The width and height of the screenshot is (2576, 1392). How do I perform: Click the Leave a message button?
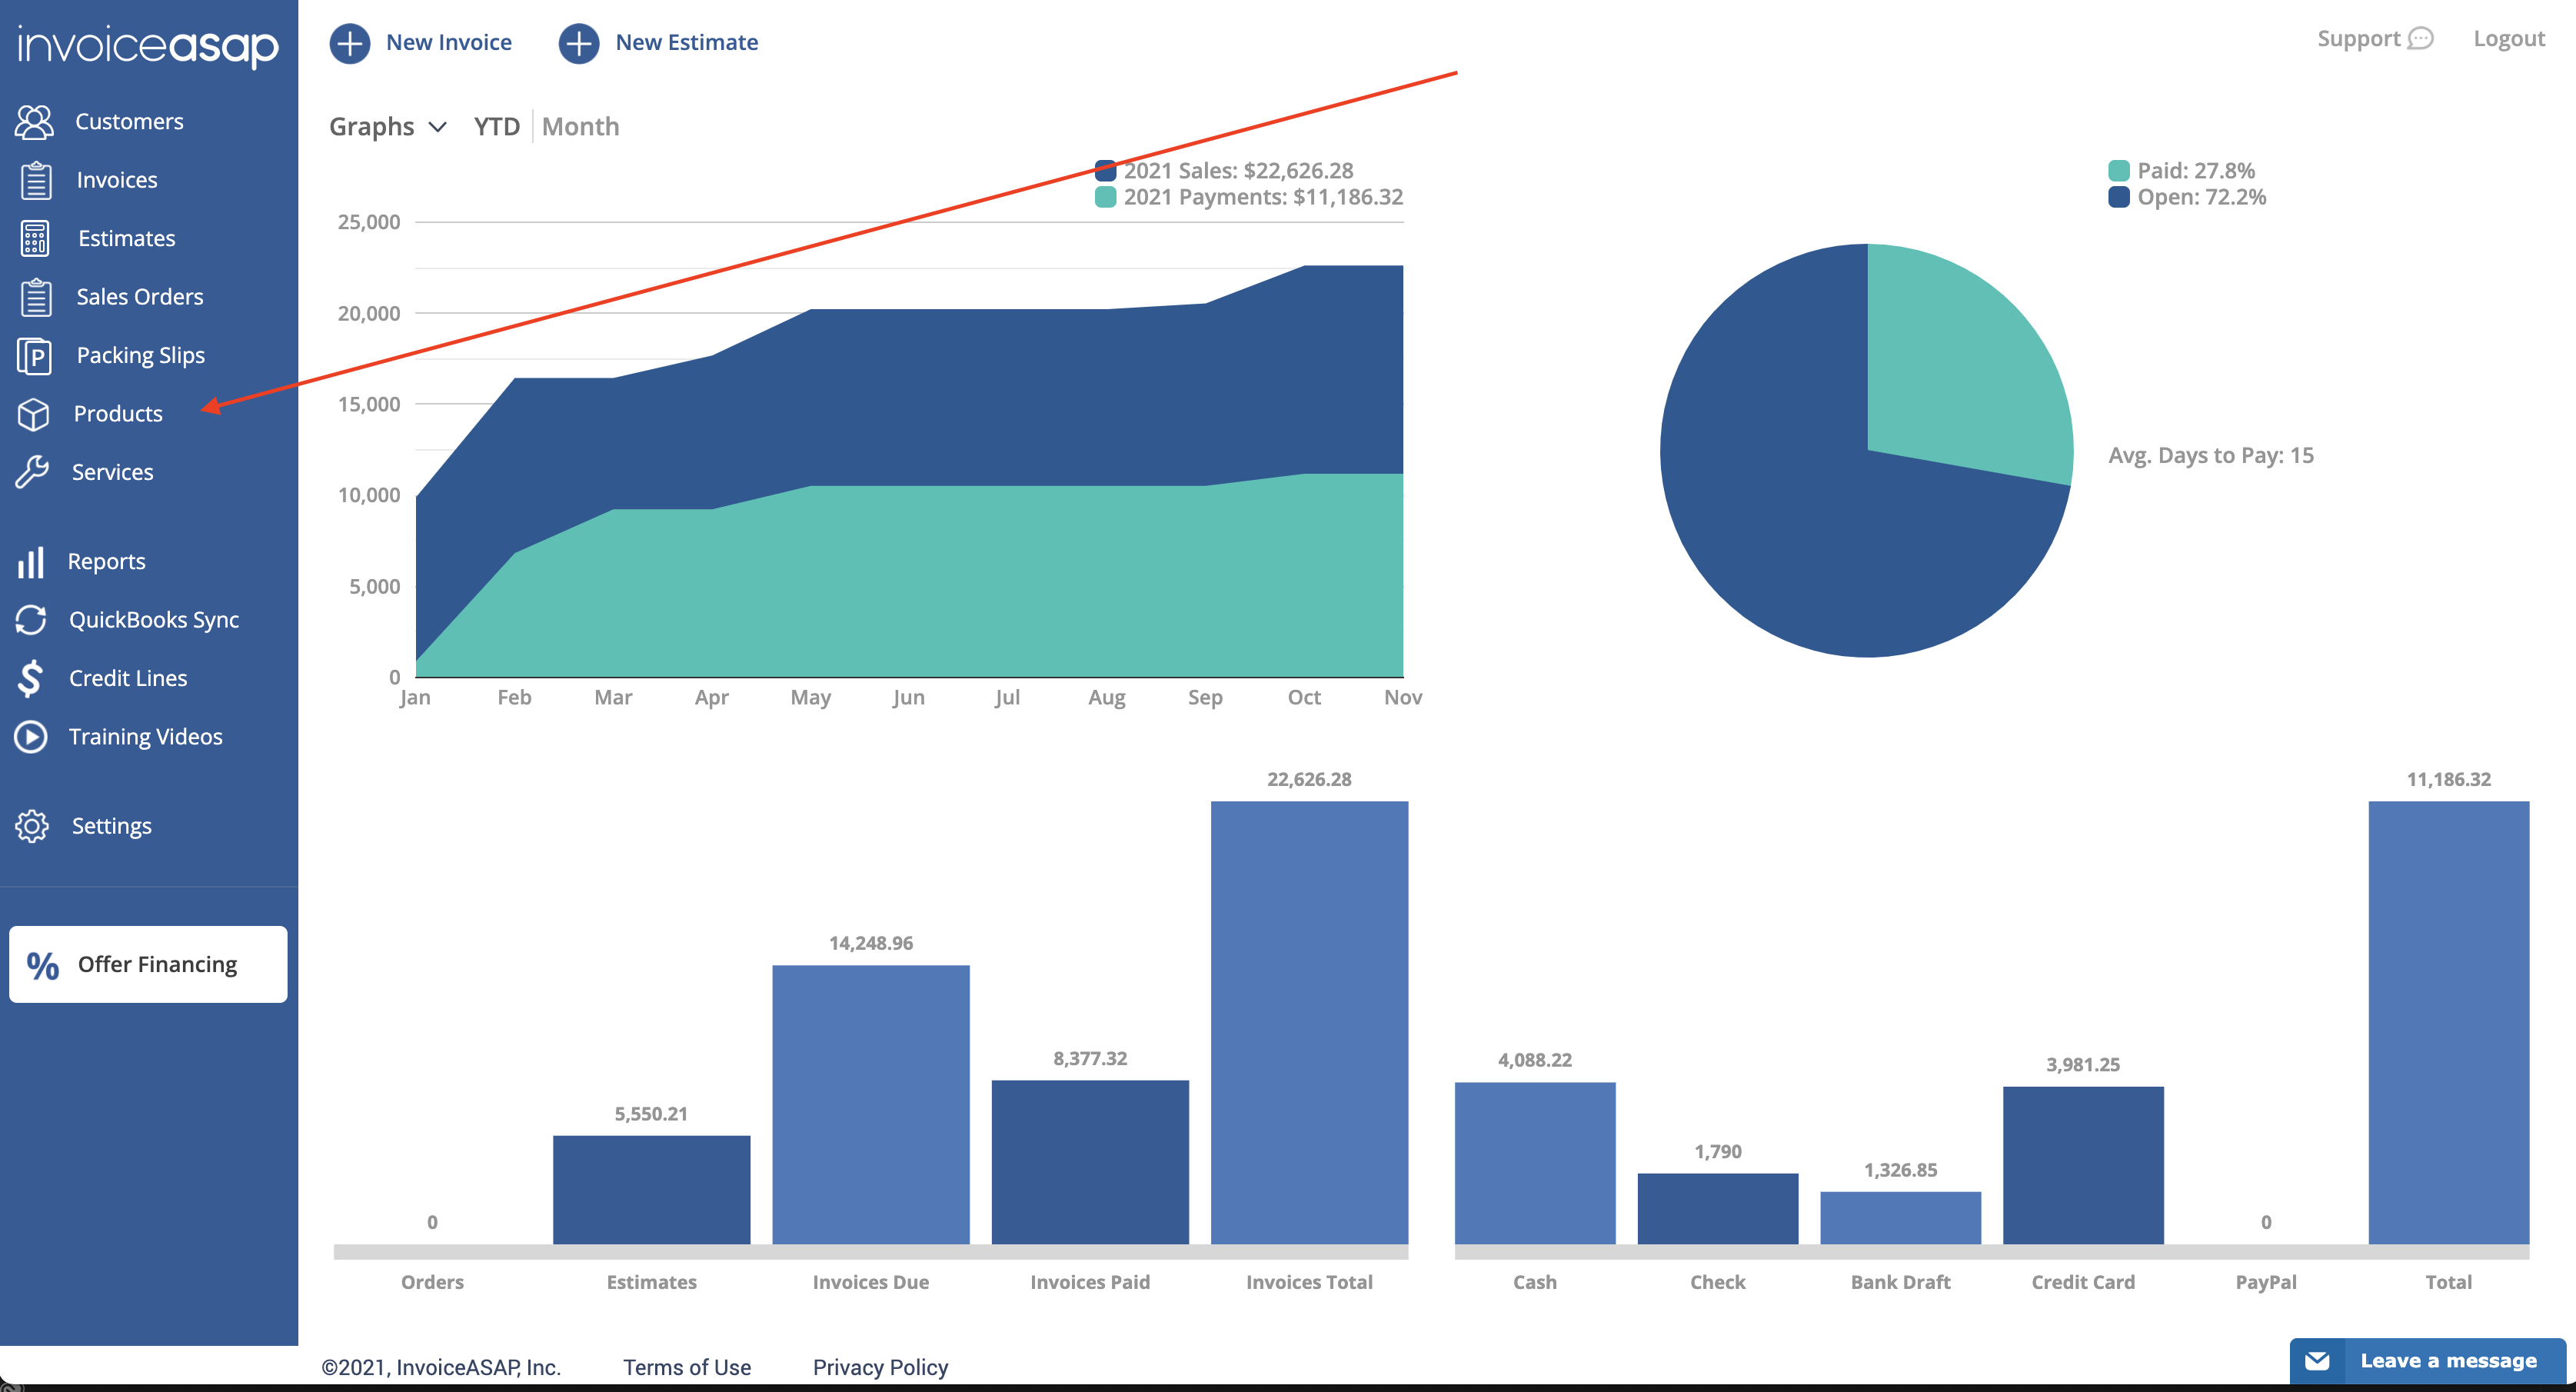tap(2428, 1361)
